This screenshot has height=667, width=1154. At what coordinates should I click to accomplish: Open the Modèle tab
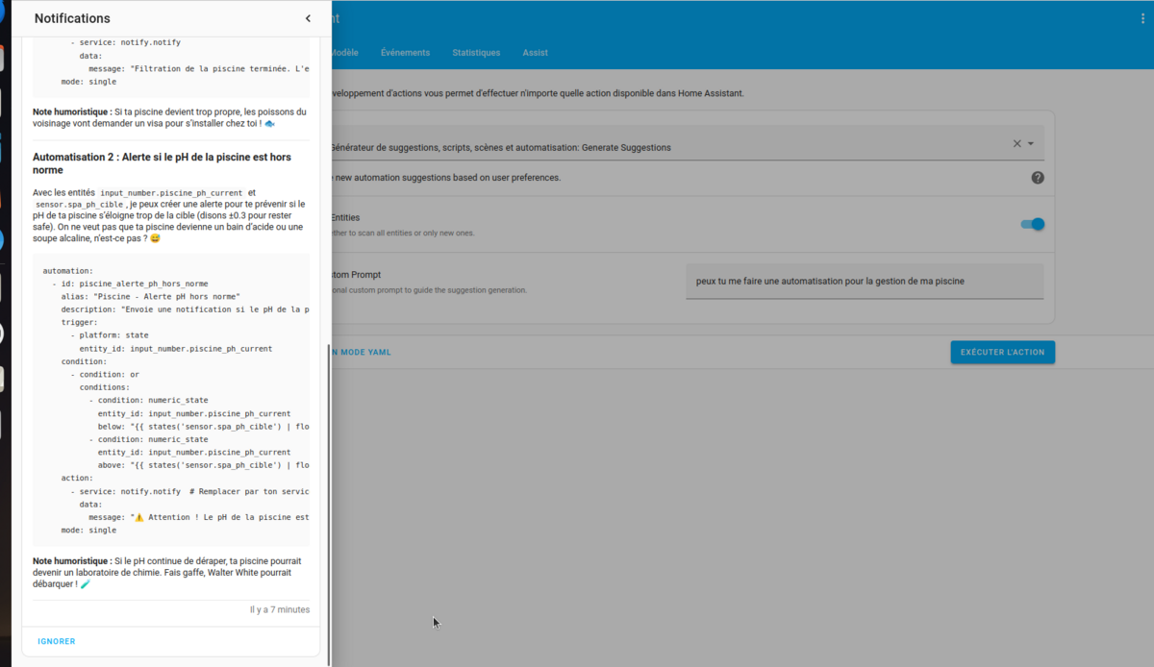(x=344, y=53)
